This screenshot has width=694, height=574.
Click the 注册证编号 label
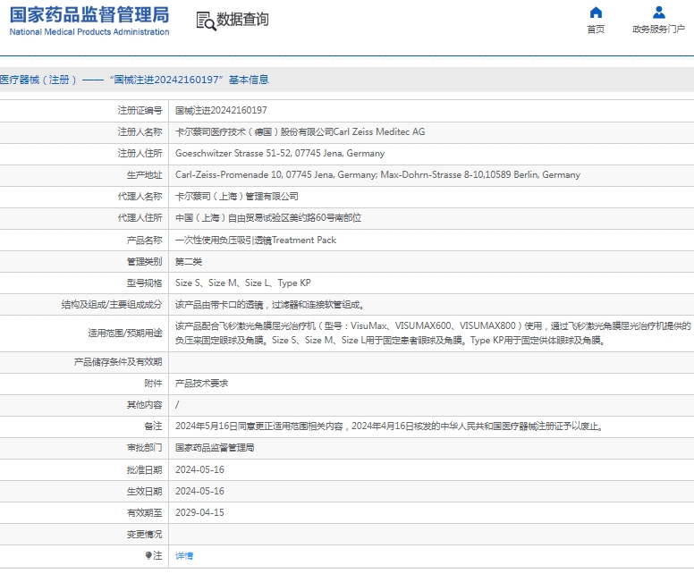140,110
